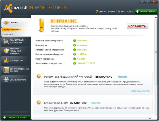The image size is (159, 121).
Task: Click the Купить сейчас button
Action: pyautogui.click(x=146, y=11)
